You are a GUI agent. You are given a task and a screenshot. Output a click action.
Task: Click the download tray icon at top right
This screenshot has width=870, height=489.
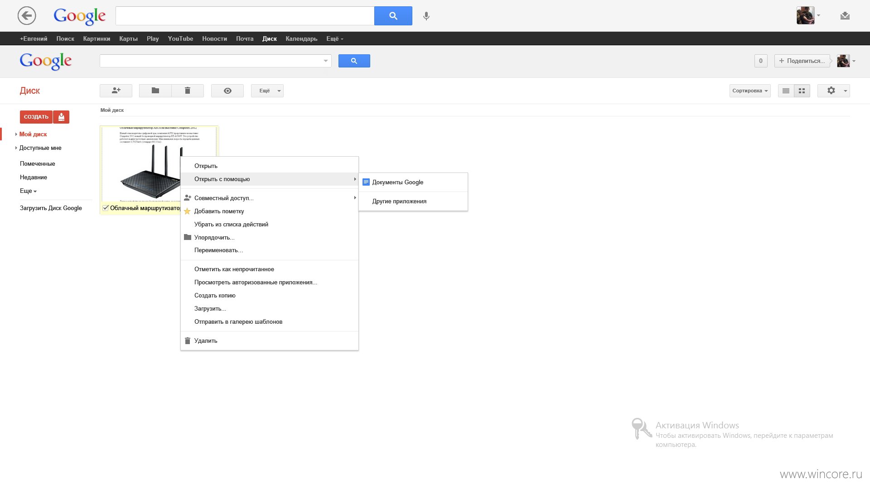[845, 16]
